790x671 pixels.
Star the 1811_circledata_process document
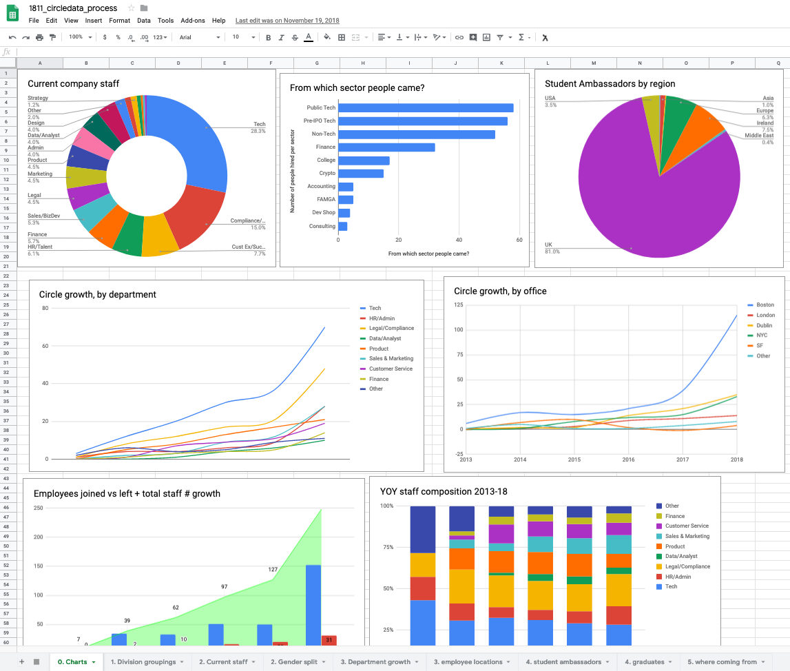pyautogui.click(x=131, y=8)
